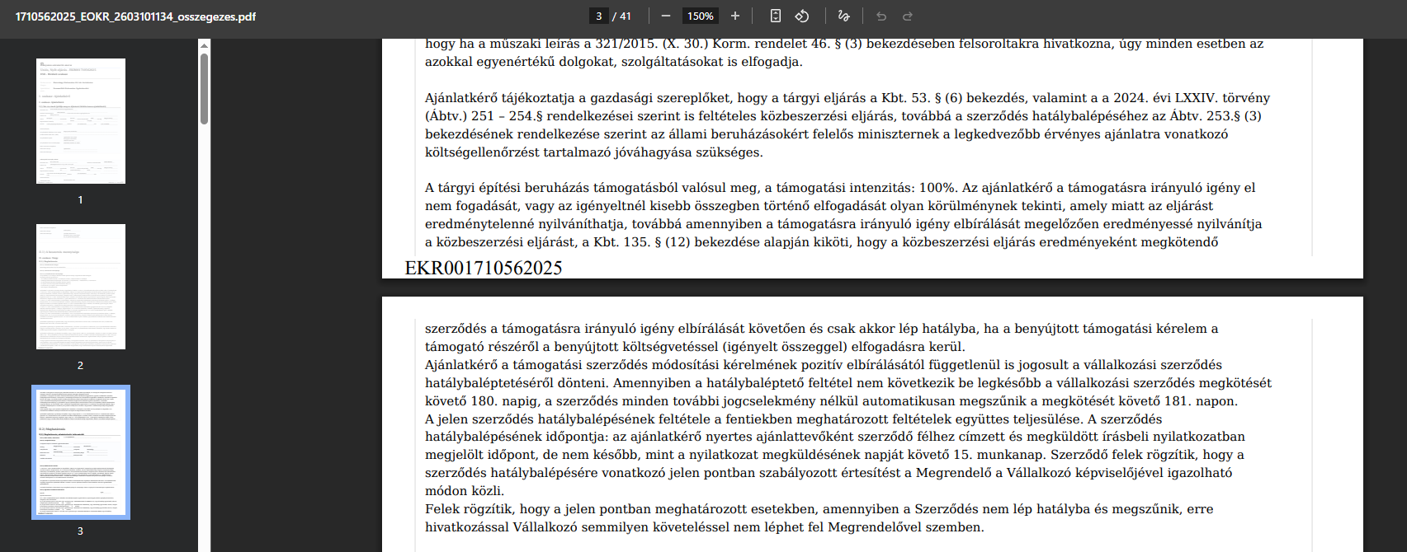Click the sidebar scrollbar track below the handle
Viewport: 1407px width, 552px height.
pyautogui.click(x=204, y=330)
